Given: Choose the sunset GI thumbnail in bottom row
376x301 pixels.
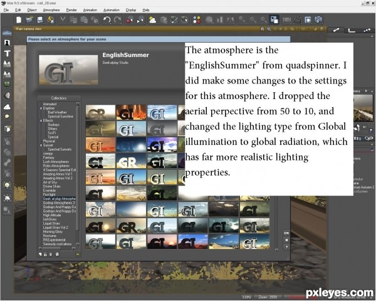Looking at the screenshot, I should click(x=162, y=241).
